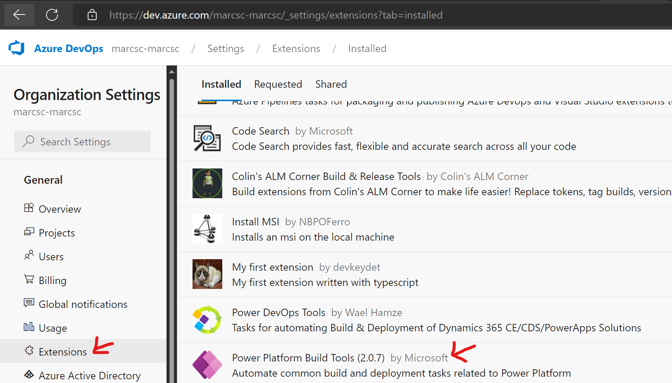Switch to the Requested tab
672x383 pixels.
(278, 84)
